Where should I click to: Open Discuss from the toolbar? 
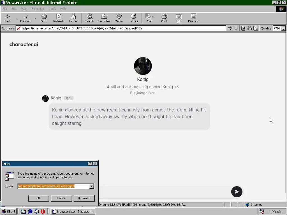pos(193,18)
